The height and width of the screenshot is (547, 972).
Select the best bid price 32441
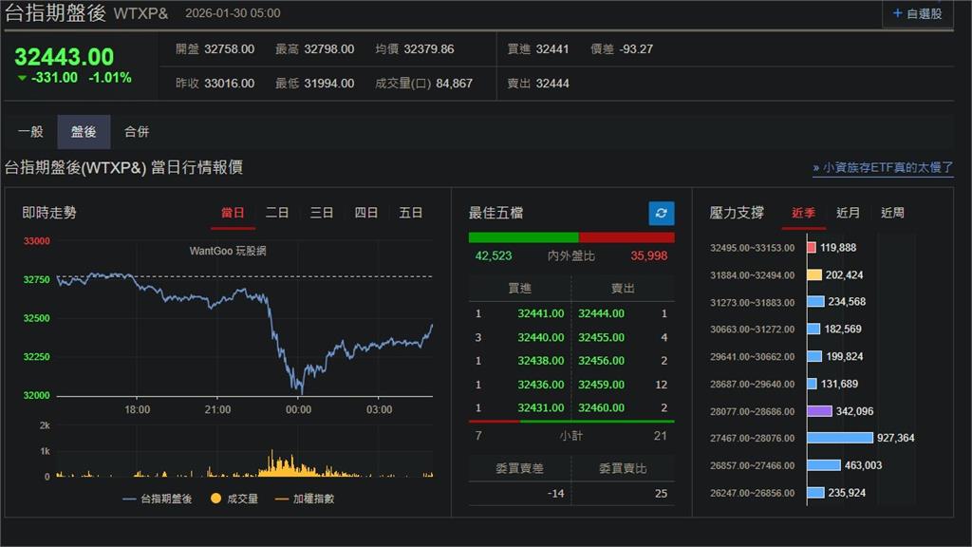(543, 312)
